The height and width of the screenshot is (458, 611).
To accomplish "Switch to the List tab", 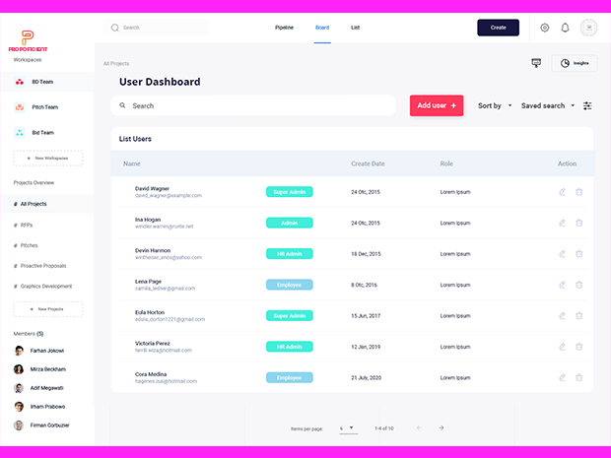I will tap(355, 28).
